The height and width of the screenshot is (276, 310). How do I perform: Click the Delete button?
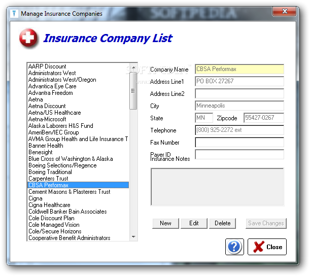pos(222,223)
